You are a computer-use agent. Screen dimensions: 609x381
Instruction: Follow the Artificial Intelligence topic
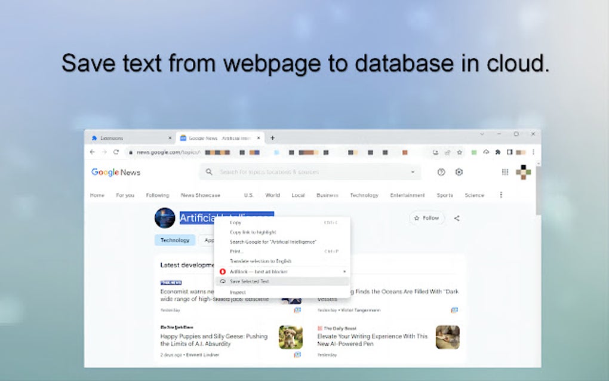(426, 218)
